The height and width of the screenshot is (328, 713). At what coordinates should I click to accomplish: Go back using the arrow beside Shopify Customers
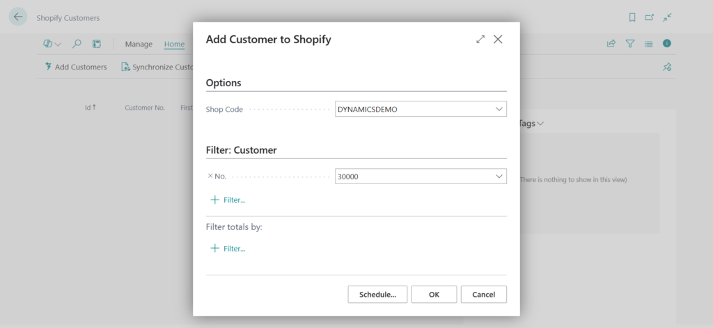tap(17, 17)
